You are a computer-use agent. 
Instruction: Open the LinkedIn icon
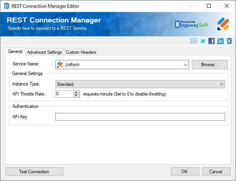click(220, 41)
